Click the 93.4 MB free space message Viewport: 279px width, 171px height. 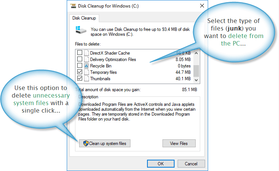pos(140,32)
